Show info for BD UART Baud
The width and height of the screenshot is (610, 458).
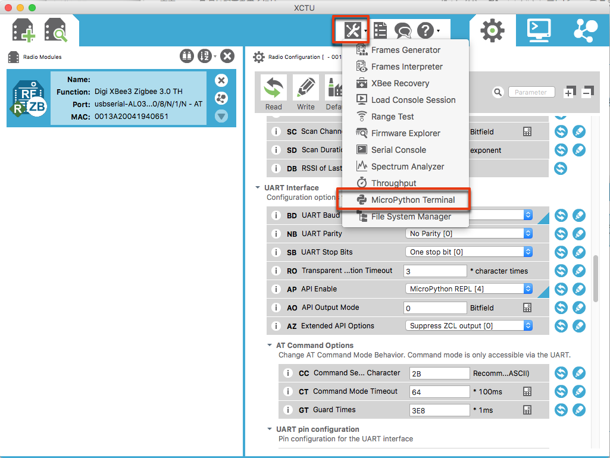coord(276,215)
